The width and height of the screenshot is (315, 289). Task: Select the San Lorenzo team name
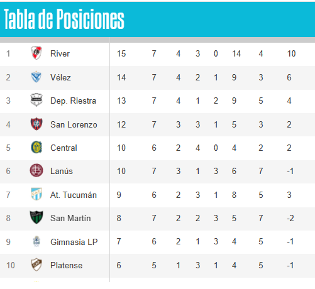click(74, 124)
